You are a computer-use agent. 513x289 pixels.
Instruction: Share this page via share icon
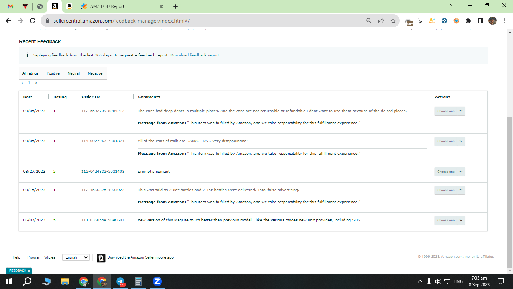click(x=381, y=21)
